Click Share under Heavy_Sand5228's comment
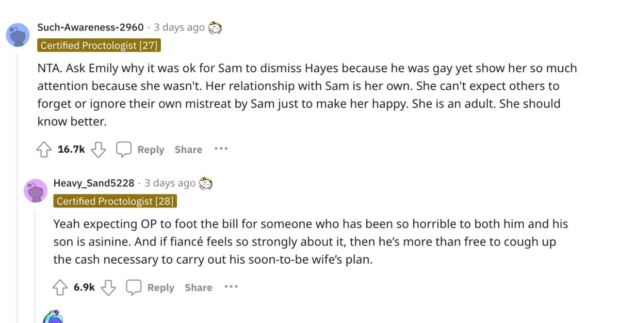The height and width of the screenshot is (323, 619). (x=198, y=287)
